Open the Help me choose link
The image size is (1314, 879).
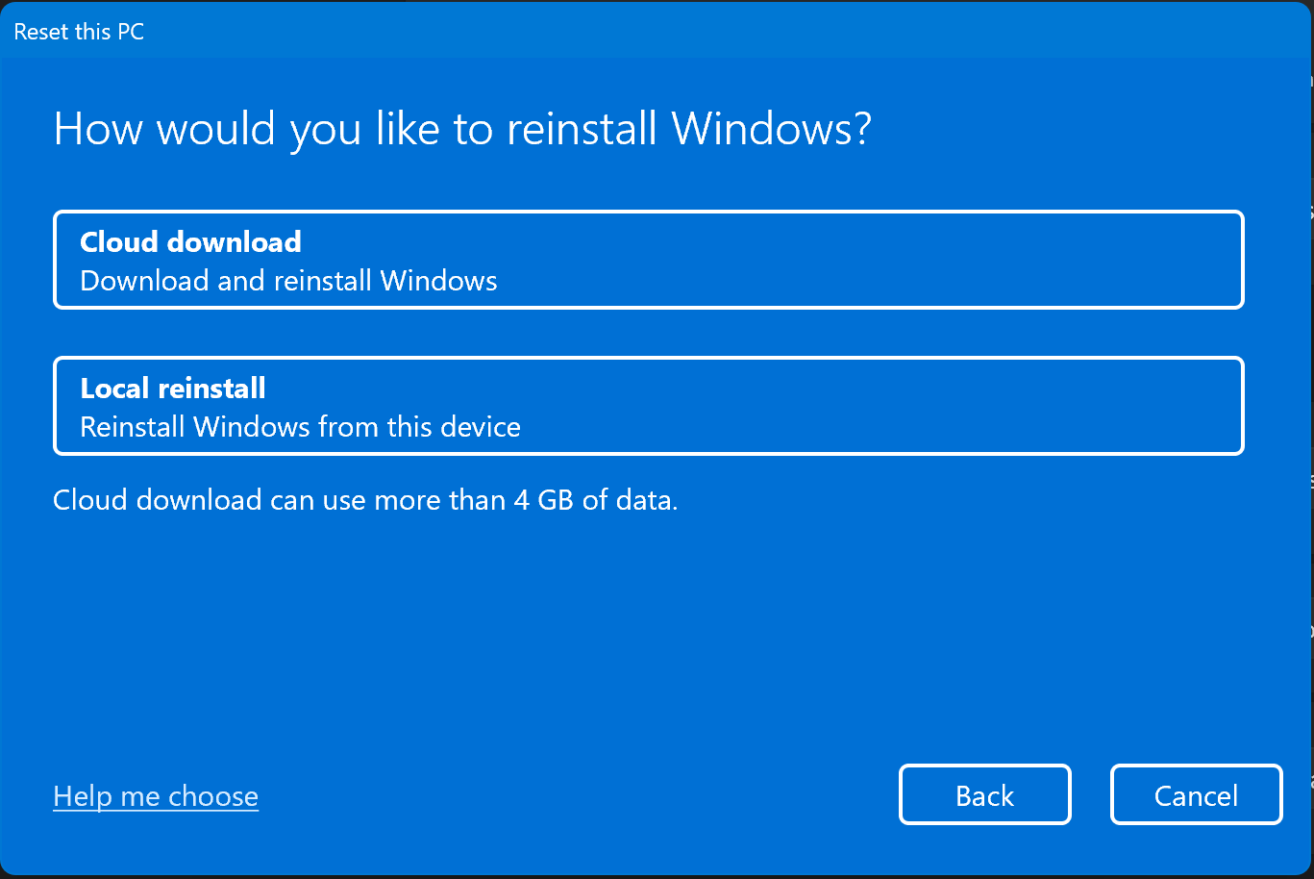point(156,796)
